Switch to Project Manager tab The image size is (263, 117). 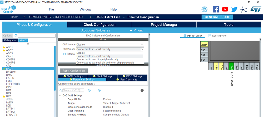(164, 25)
